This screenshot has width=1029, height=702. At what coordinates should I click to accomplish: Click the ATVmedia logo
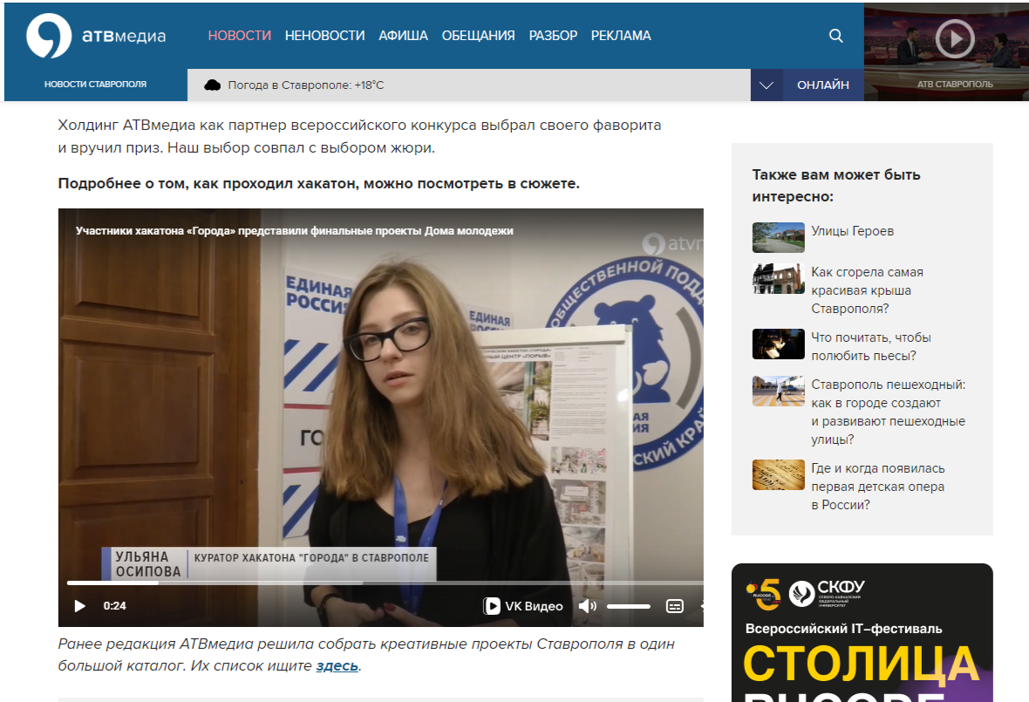tap(96, 36)
